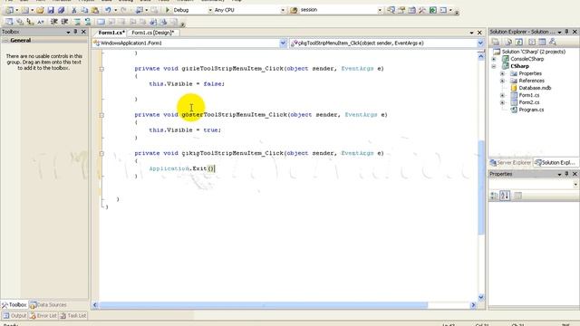This screenshot has width=580, height=326.
Task: Open the Any CPU platform dropdown
Action: pyautogui.click(x=283, y=10)
